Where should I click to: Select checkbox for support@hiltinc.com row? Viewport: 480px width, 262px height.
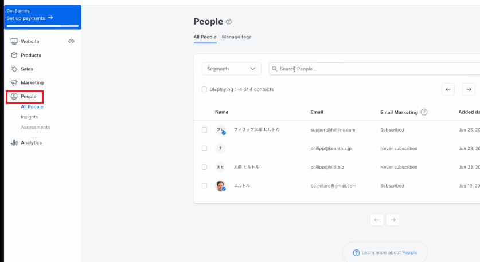(204, 130)
